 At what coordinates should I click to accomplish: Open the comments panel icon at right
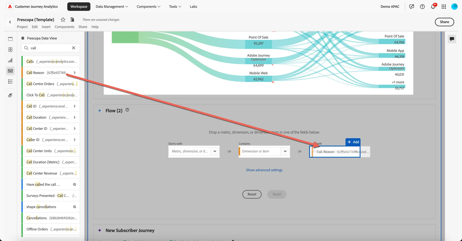pyautogui.click(x=452, y=39)
